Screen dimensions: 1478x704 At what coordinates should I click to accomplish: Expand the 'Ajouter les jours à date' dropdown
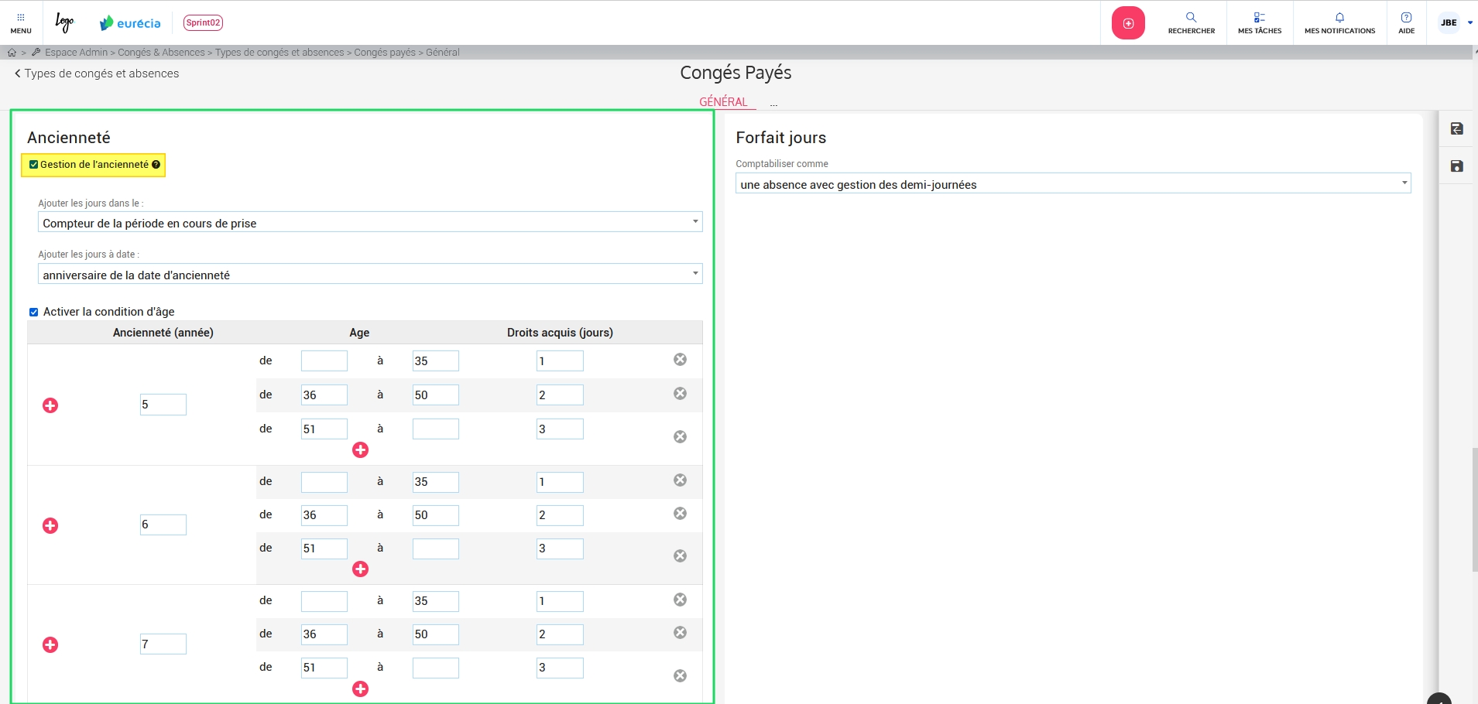pyautogui.click(x=370, y=275)
